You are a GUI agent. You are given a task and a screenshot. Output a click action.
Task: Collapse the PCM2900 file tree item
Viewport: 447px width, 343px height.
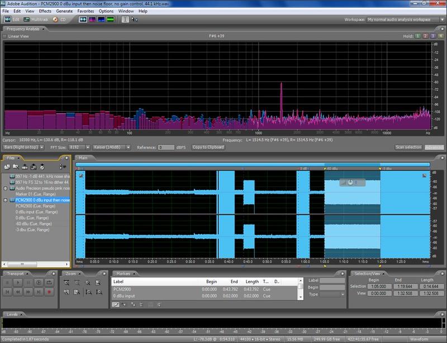click(x=5, y=199)
